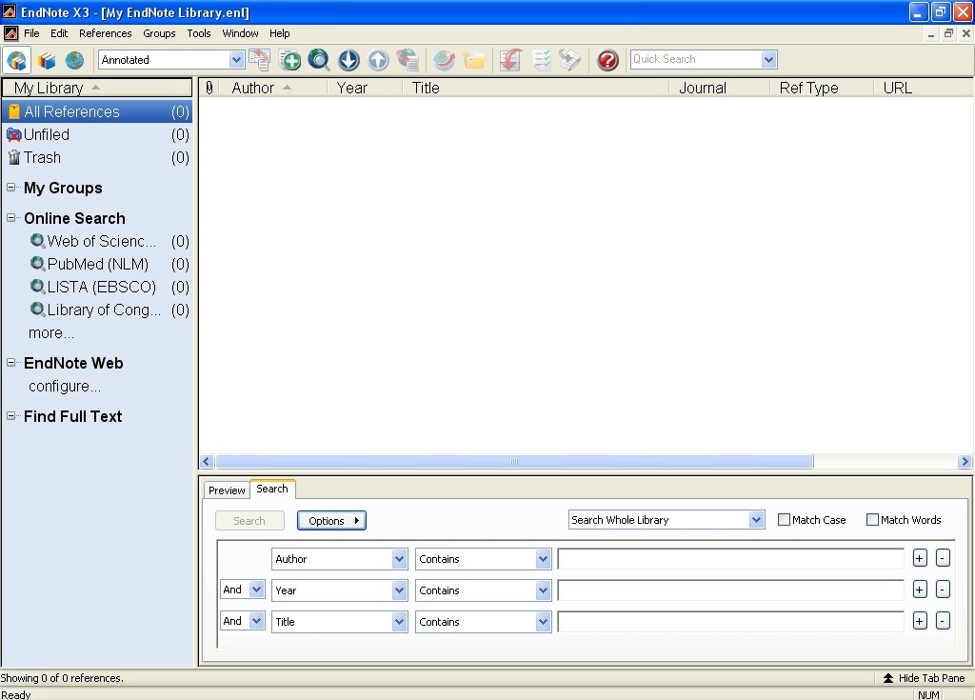Screen dimensions: 975x700
Task: Click the Hide Tab Pane arrow icon
Action: [888, 677]
